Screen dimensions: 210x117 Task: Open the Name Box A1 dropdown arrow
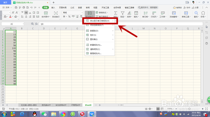[23, 24]
